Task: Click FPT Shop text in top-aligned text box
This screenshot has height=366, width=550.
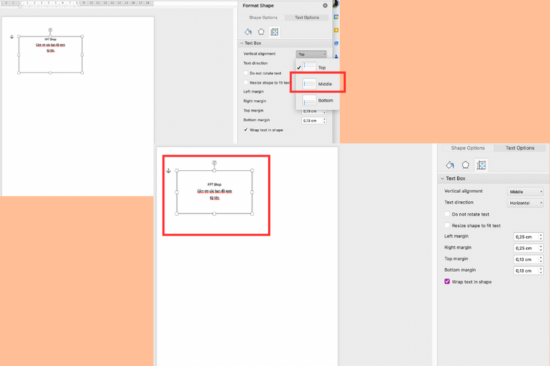Action: point(50,39)
